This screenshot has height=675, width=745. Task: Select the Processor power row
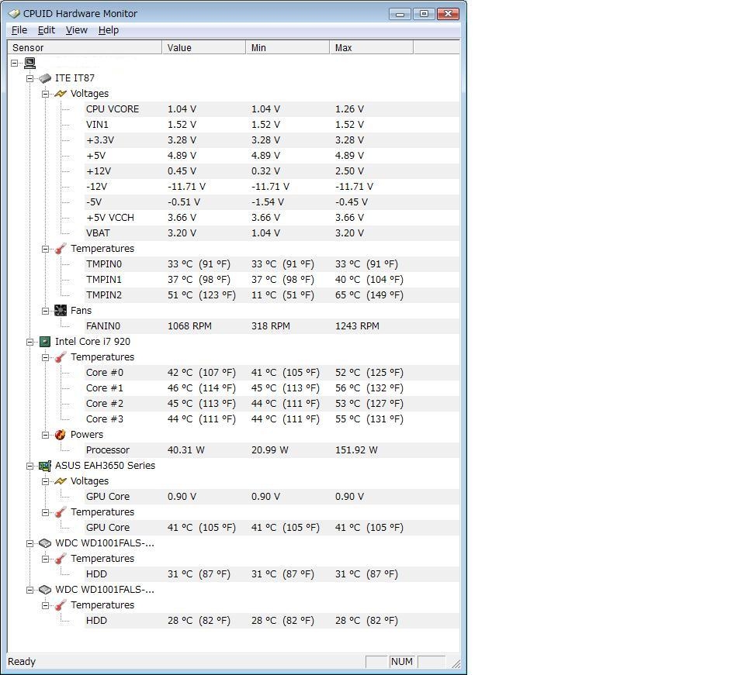[x=272, y=450]
